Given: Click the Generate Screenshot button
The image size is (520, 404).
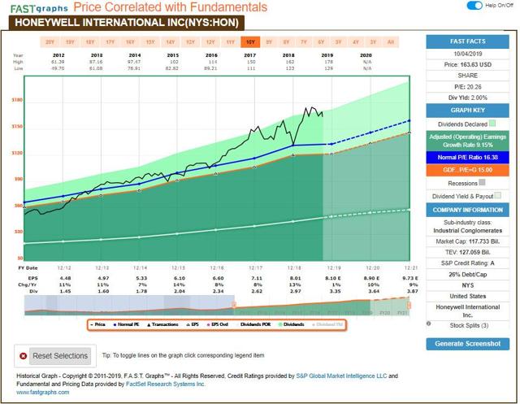Looking at the screenshot, I should (468, 344).
